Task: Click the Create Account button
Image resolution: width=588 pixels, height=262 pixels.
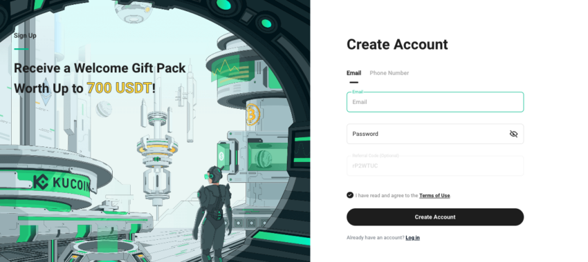Action: (x=435, y=216)
